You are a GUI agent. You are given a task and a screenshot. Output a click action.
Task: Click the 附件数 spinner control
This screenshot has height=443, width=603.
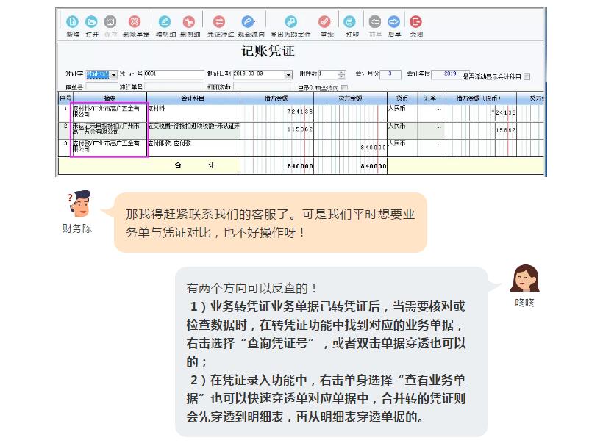pos(341,75)
